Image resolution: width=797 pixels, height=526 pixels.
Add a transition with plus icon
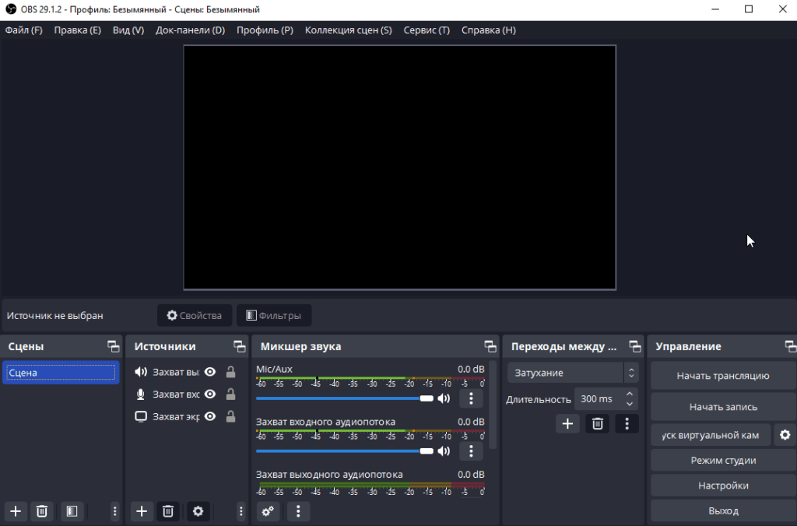tap(567, 423)
